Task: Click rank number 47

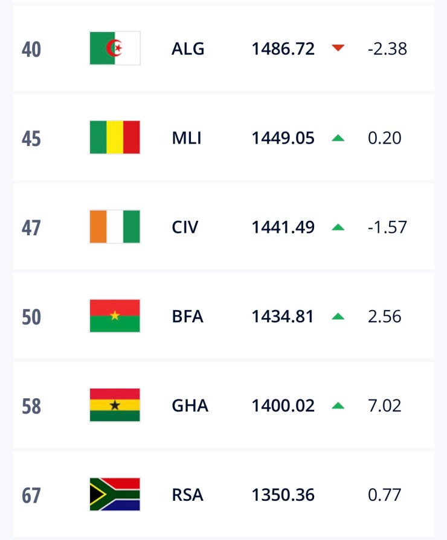Action: point(31,227)
